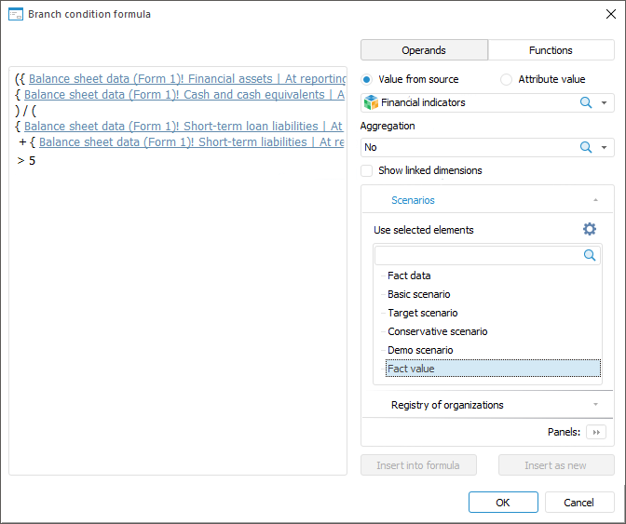Open the Financial indicators dropdown arrow
The width and height of the screenshot is (626, 524).
605,102
